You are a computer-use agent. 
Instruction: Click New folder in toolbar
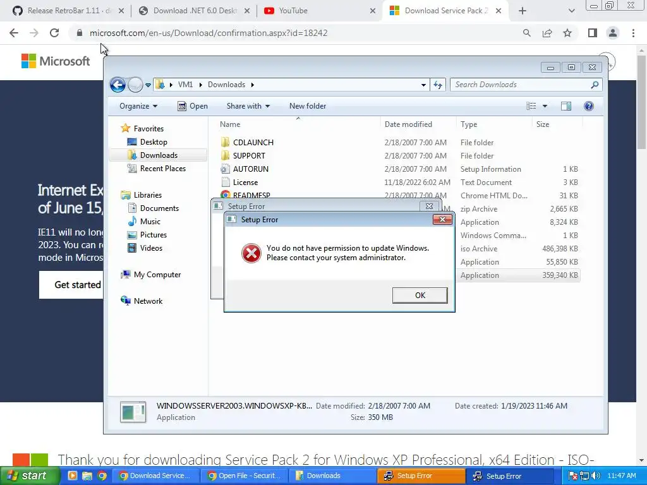click(308, 106)
